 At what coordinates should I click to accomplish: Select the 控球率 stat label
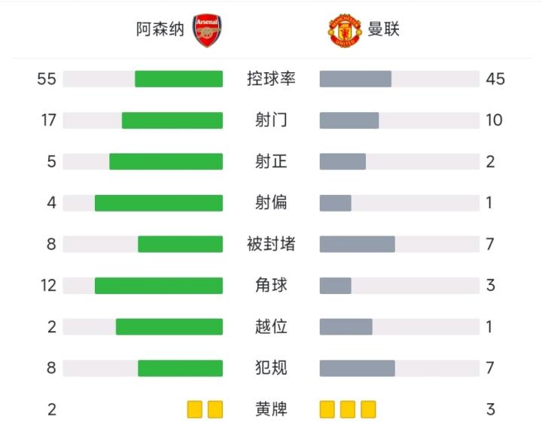[271, 79]
